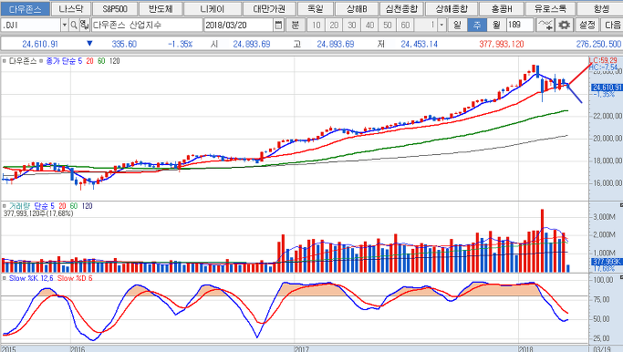Select the 니케이 tab

tap(213, 9)
